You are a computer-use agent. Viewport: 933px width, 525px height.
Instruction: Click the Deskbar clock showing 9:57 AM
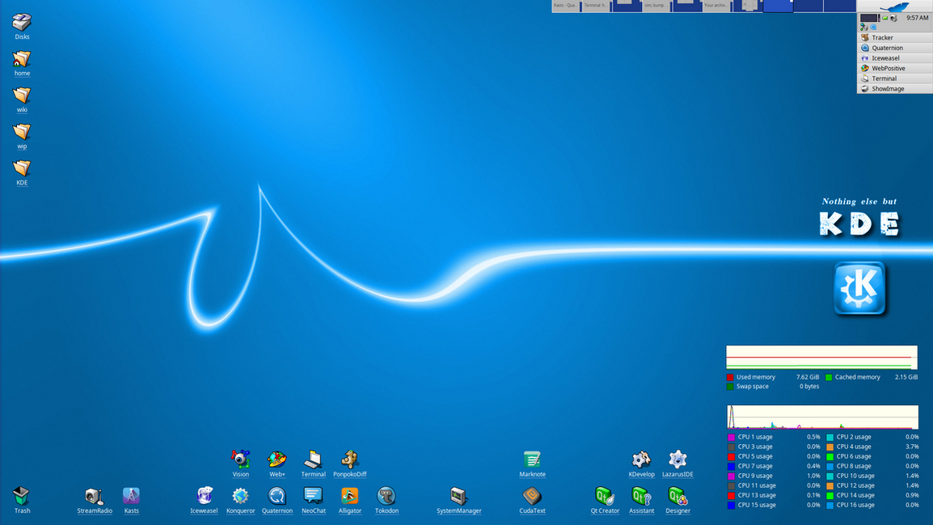pyautogui.click(x=917, y=18)
